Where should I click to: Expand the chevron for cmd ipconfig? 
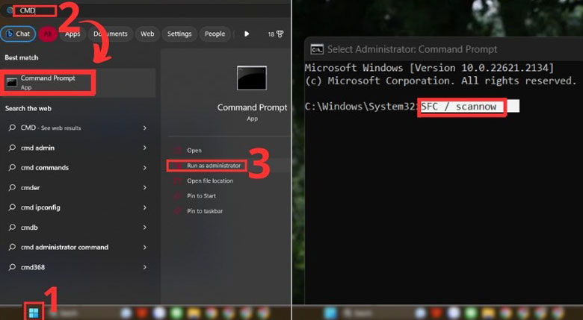point(145,207)
